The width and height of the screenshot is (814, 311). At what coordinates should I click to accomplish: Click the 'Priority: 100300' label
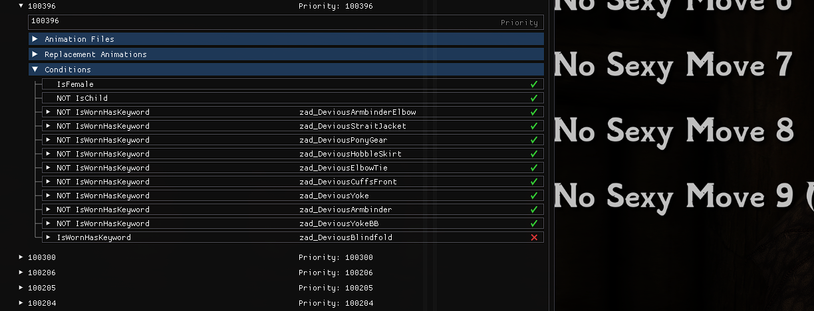tap(336, 257)
